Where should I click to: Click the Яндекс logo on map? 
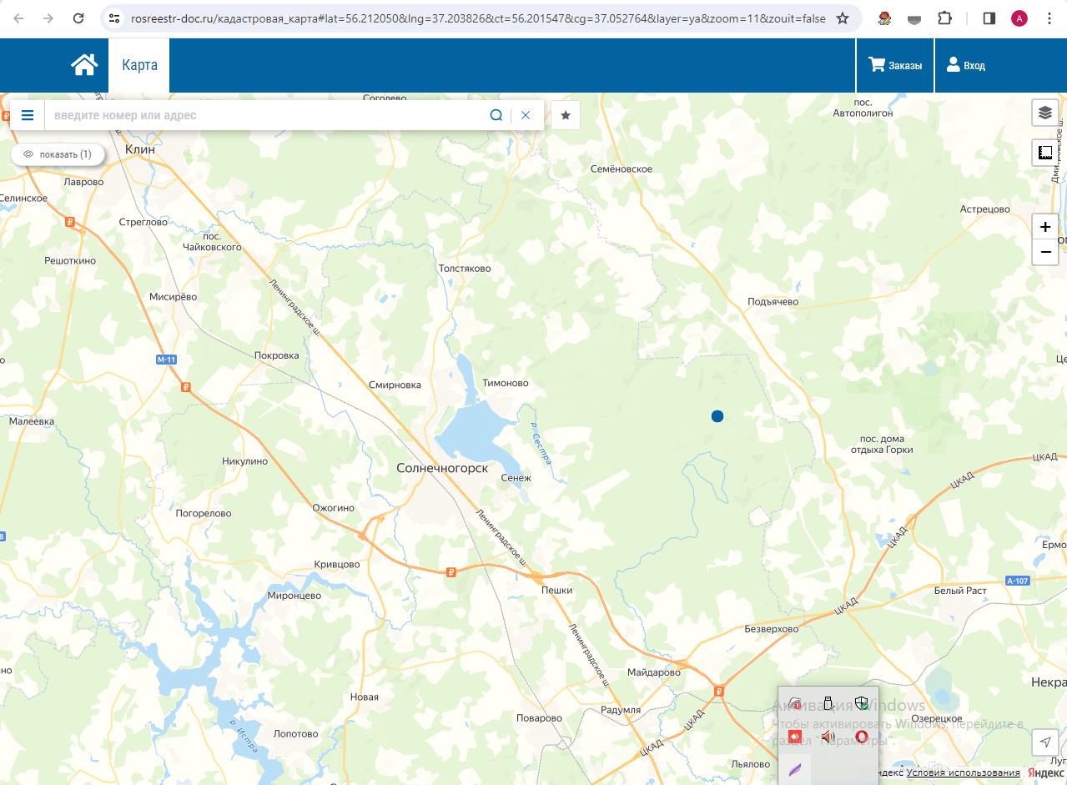pos(1047,772)
